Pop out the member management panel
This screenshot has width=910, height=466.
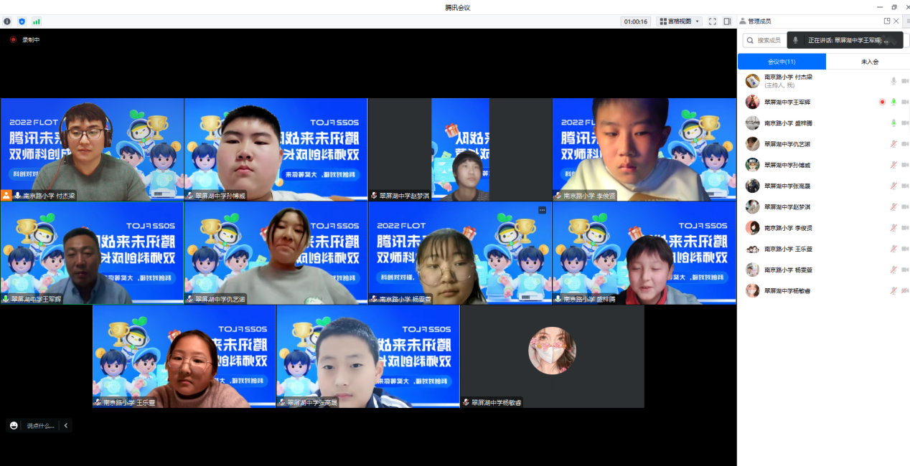(887, 22)
